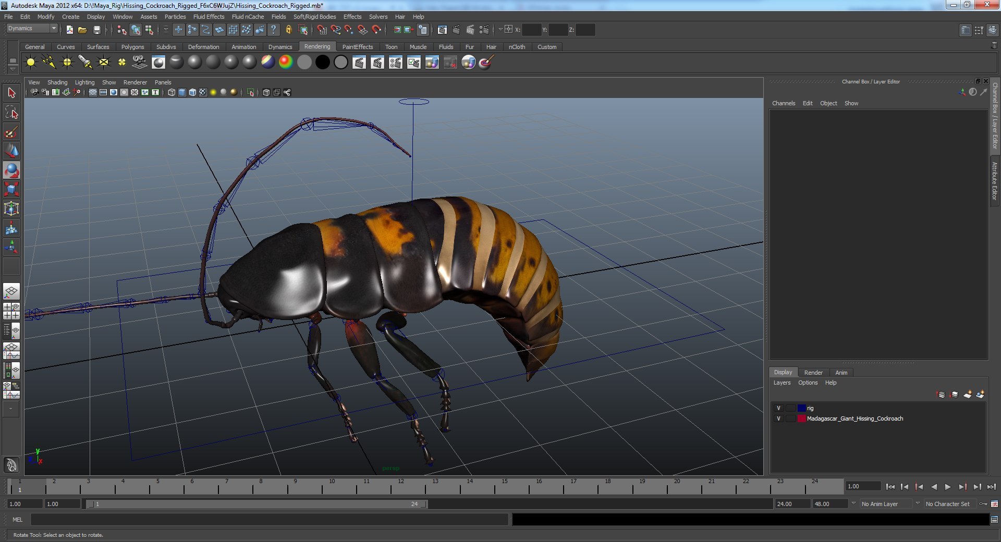1001x542 pixels.
Task: Toggle the rig layer display type box
Action: point(791,408)
